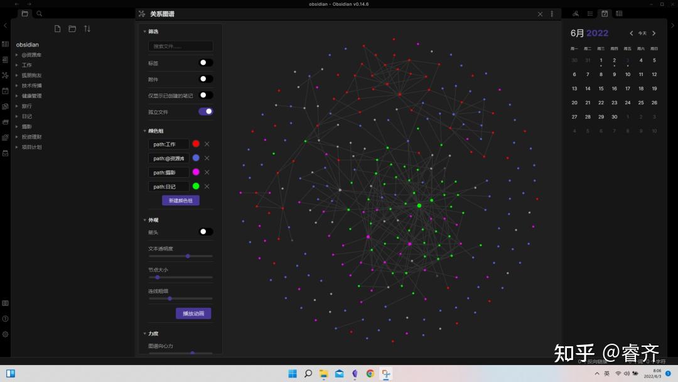
Task: Switch to the outline list icon in right panel
Action: 589,13
